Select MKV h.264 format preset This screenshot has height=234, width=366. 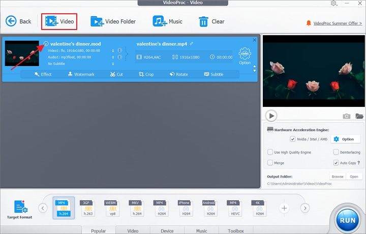(x=137, y=208)
